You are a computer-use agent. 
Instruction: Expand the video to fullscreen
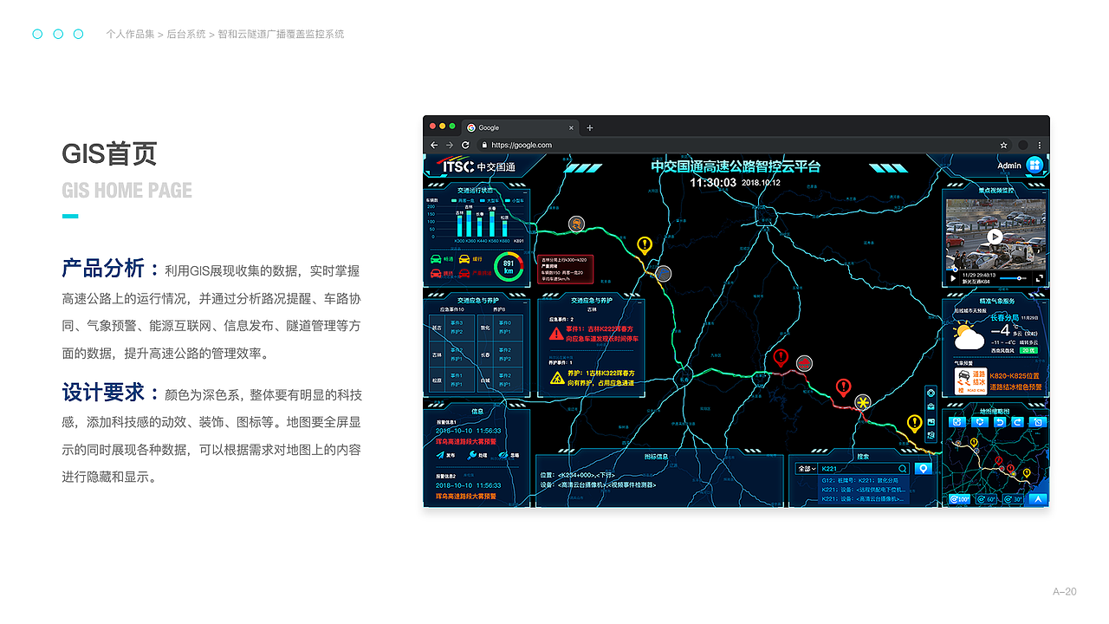coord(1039,278)
